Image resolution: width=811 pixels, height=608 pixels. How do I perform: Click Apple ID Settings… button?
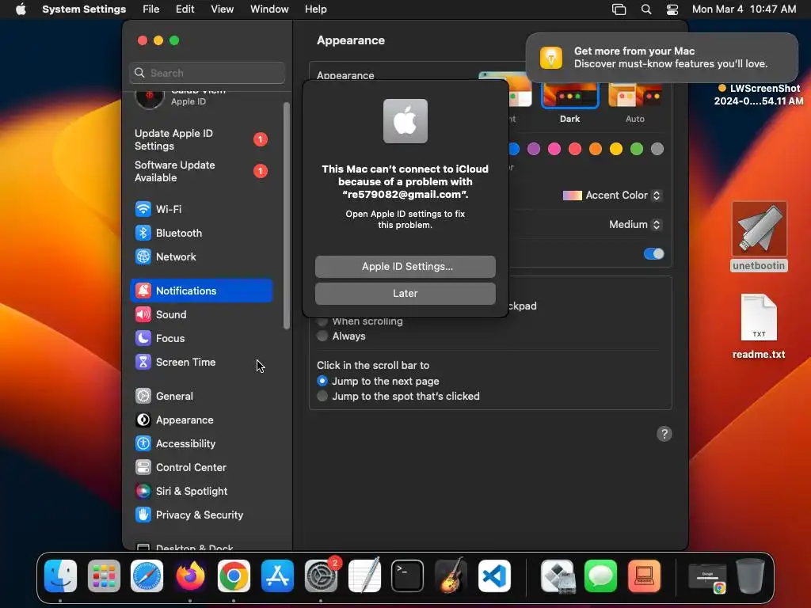point(405,266)
